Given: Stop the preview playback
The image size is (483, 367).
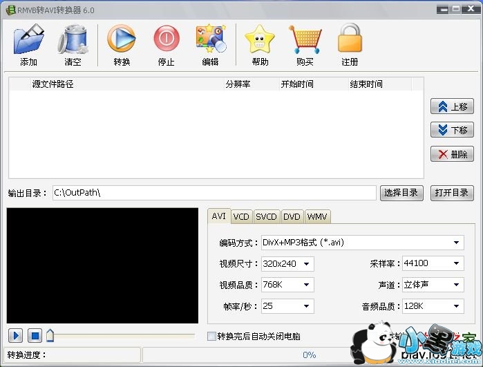Looking at the screenshot, I should (x=35, y=336).
